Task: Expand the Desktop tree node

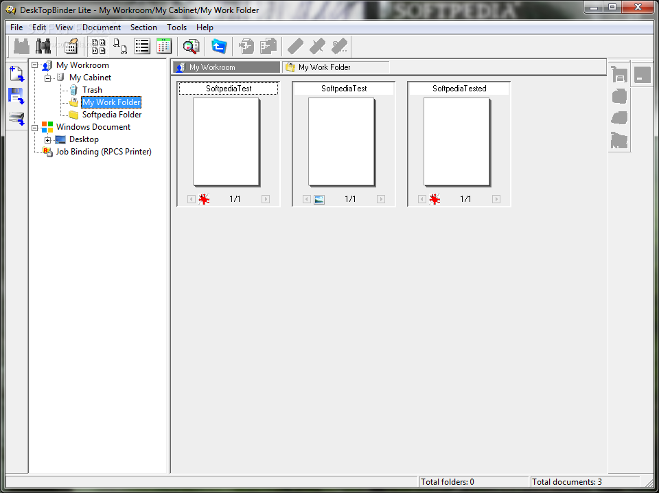Action: point(47,139)
